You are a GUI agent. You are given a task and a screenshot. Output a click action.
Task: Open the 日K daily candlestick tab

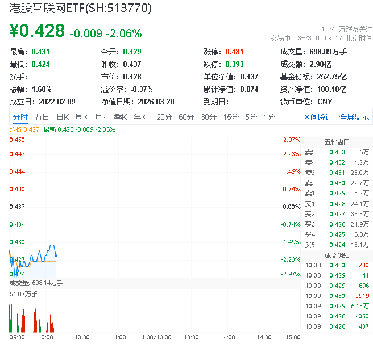tap(62, 117)
